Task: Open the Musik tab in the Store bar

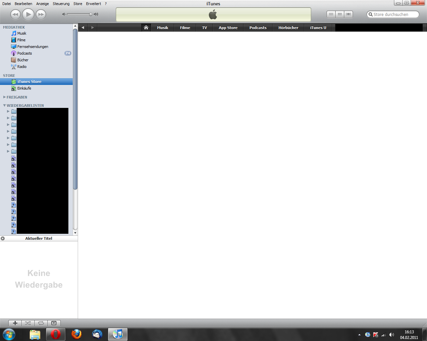Action: (x=163, y=28)
